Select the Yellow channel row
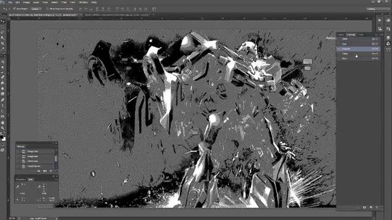This screenshot has height=220, width=392. point(359,54)
